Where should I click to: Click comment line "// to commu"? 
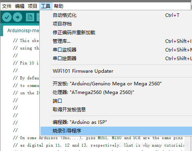[26, 85]
